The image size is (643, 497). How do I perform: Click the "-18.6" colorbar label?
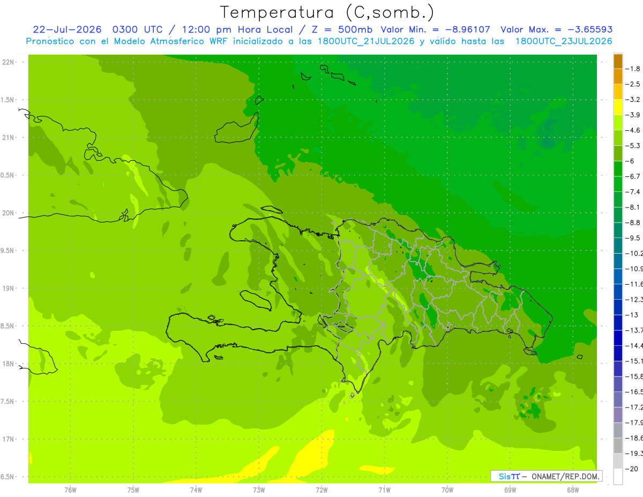coord(634,439)
